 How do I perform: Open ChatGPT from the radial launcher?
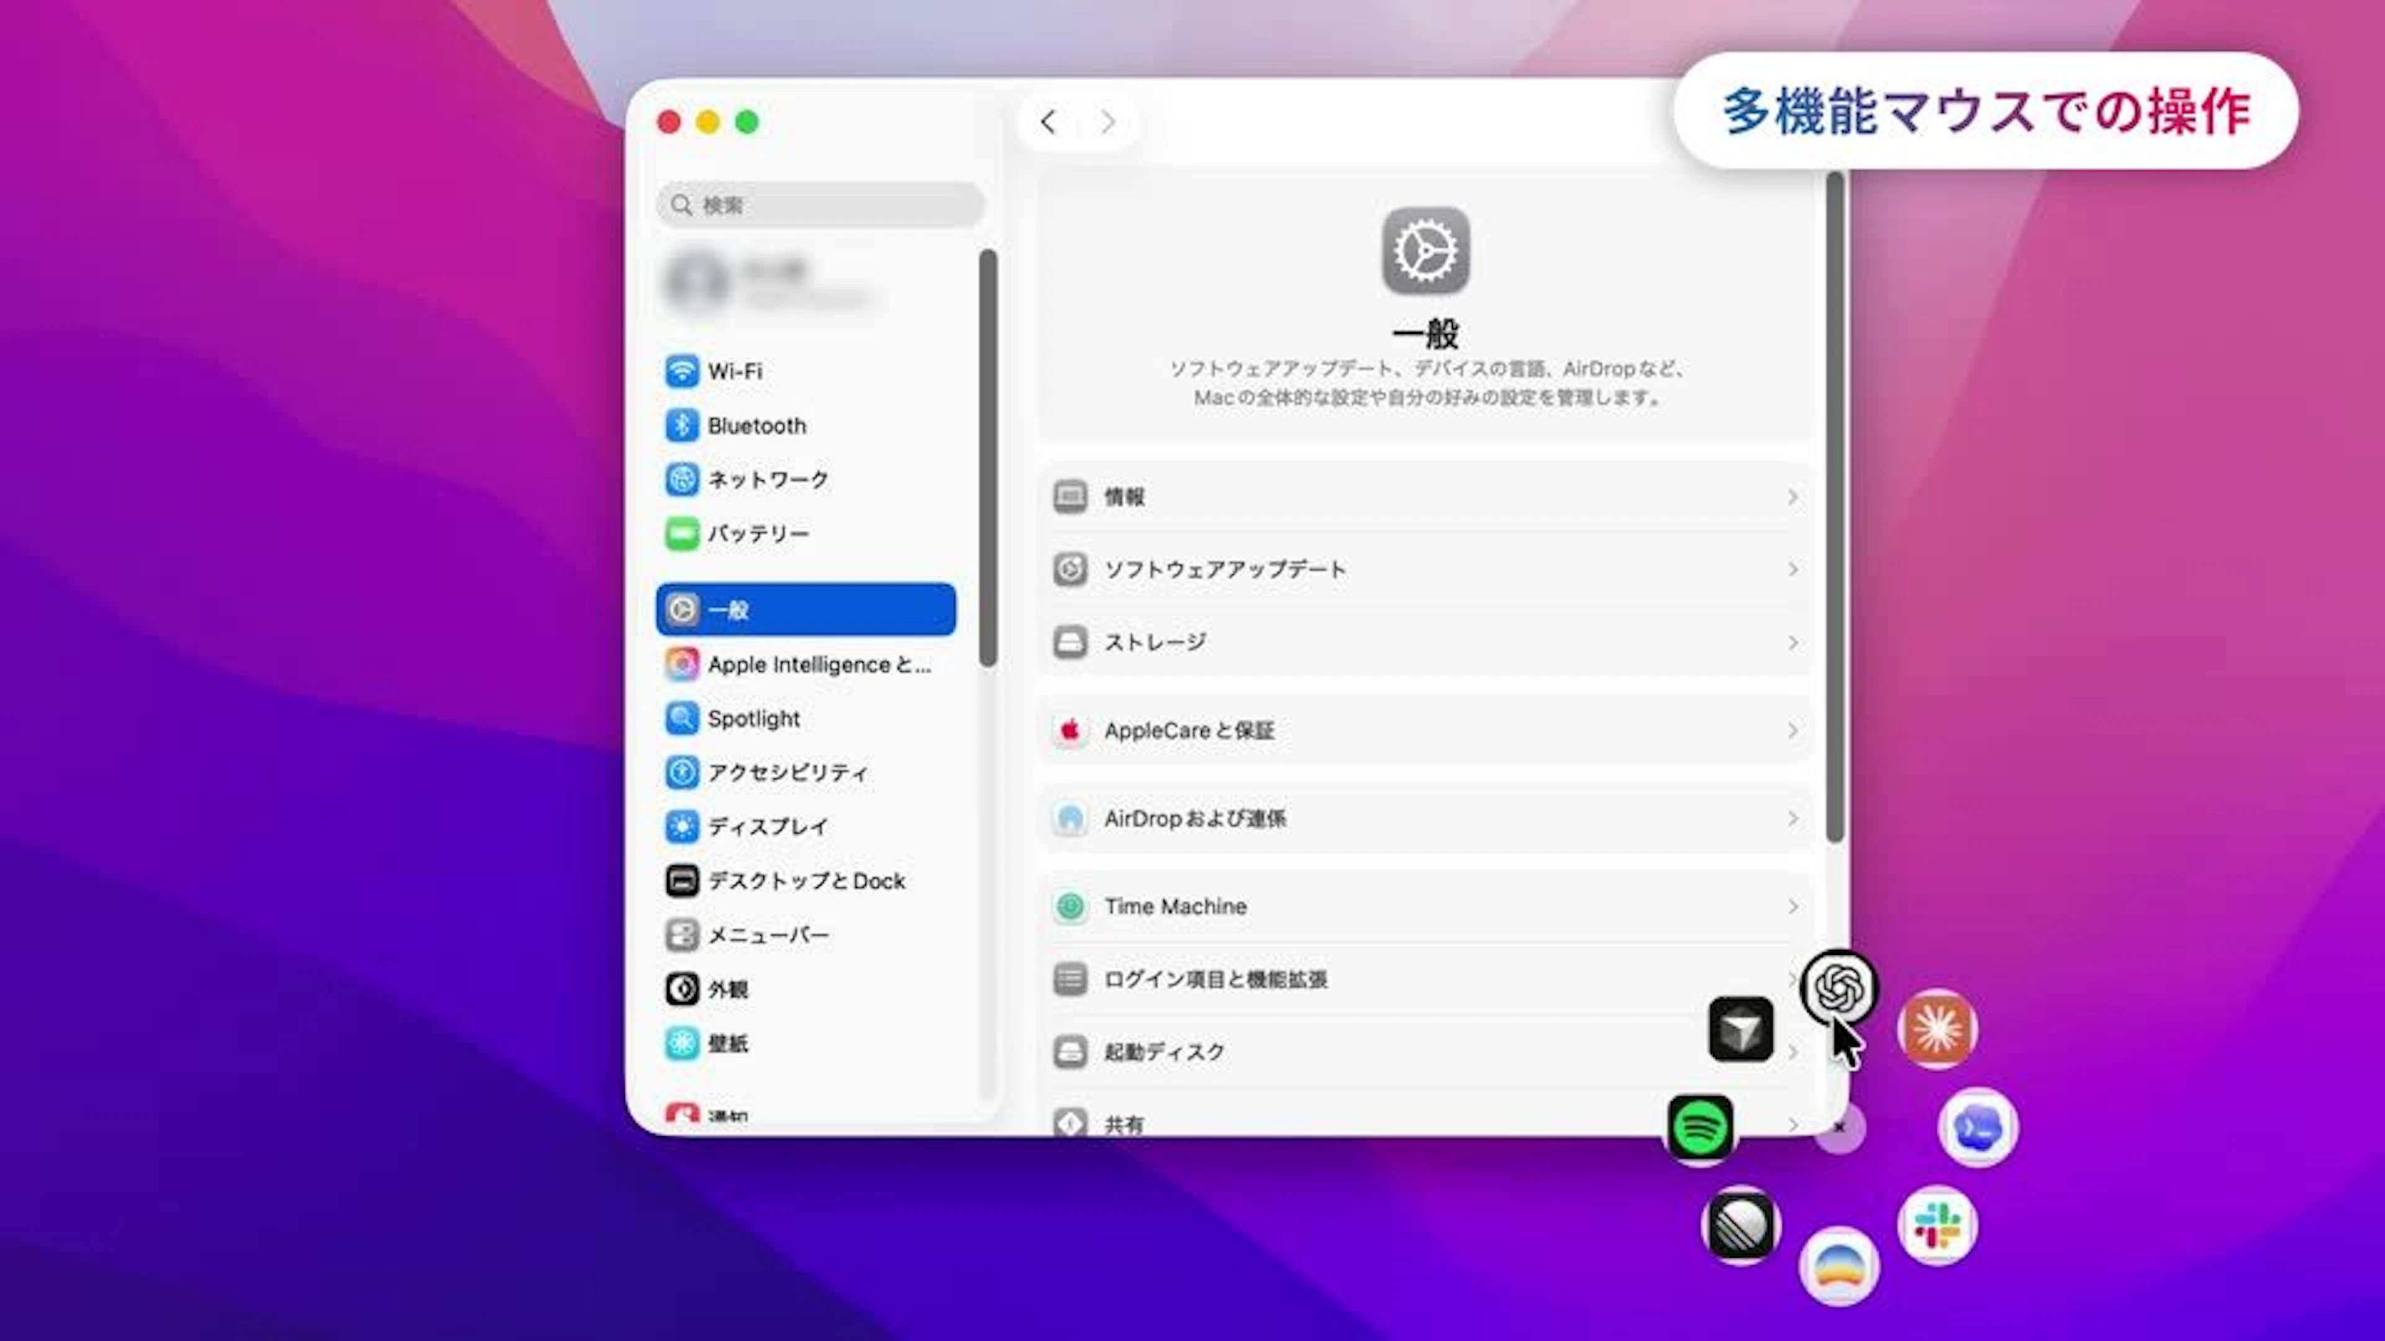1838,988
